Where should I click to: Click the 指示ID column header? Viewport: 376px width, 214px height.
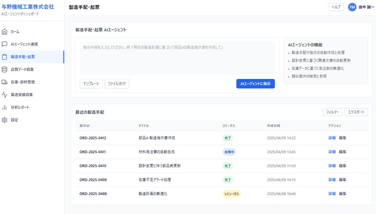tap(85, 126)
